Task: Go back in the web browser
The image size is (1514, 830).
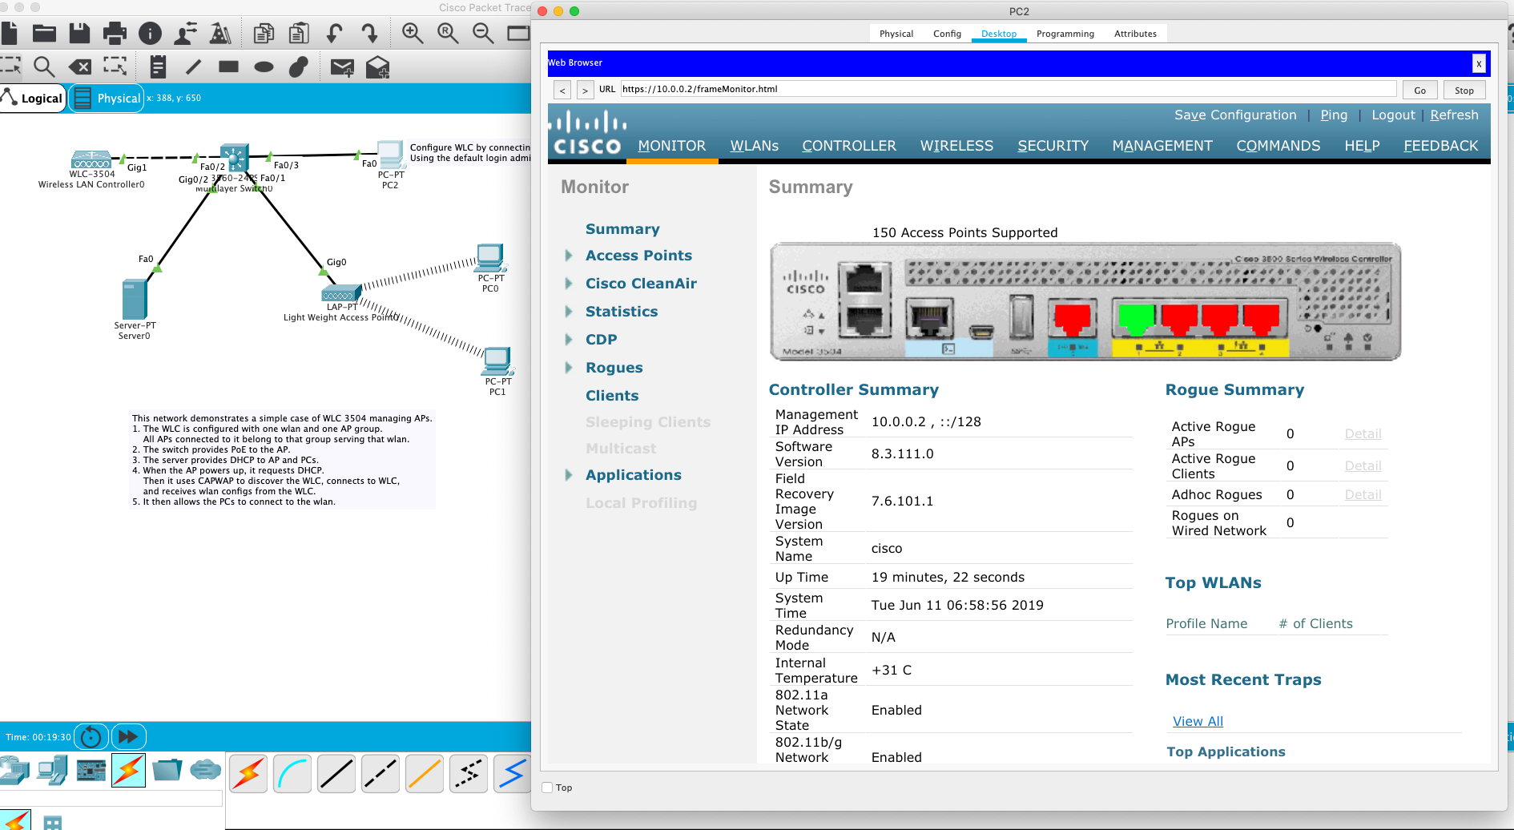Action: pos(562,91)
